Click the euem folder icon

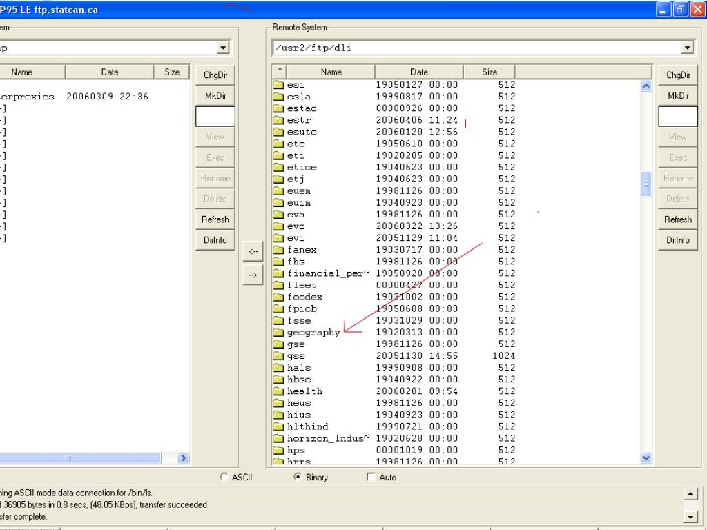[278, 190]
